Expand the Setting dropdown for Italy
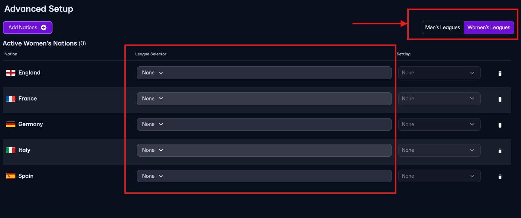The width and height of the screenshot is (521, 218). pyautogui.click(x=439, y=150)
